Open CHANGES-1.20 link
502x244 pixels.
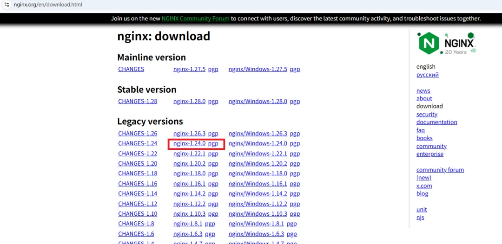pos(138,164)
